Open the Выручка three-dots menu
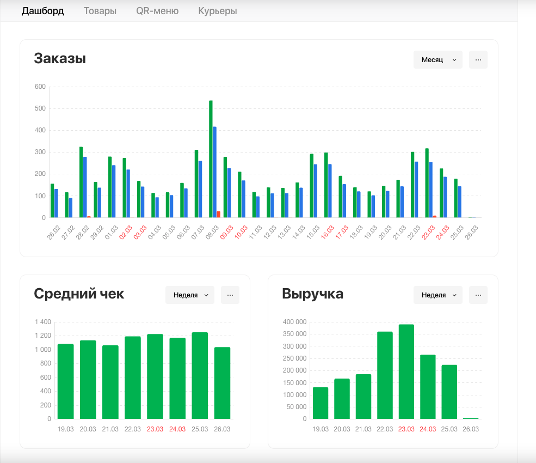Viewport: 536px width, 463px height. pos(478,295)
